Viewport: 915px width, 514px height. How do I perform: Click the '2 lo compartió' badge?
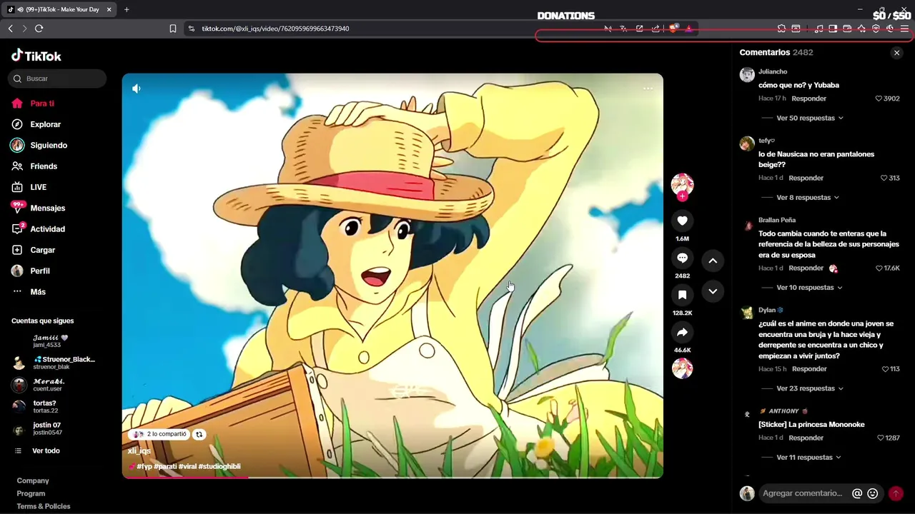159,434
